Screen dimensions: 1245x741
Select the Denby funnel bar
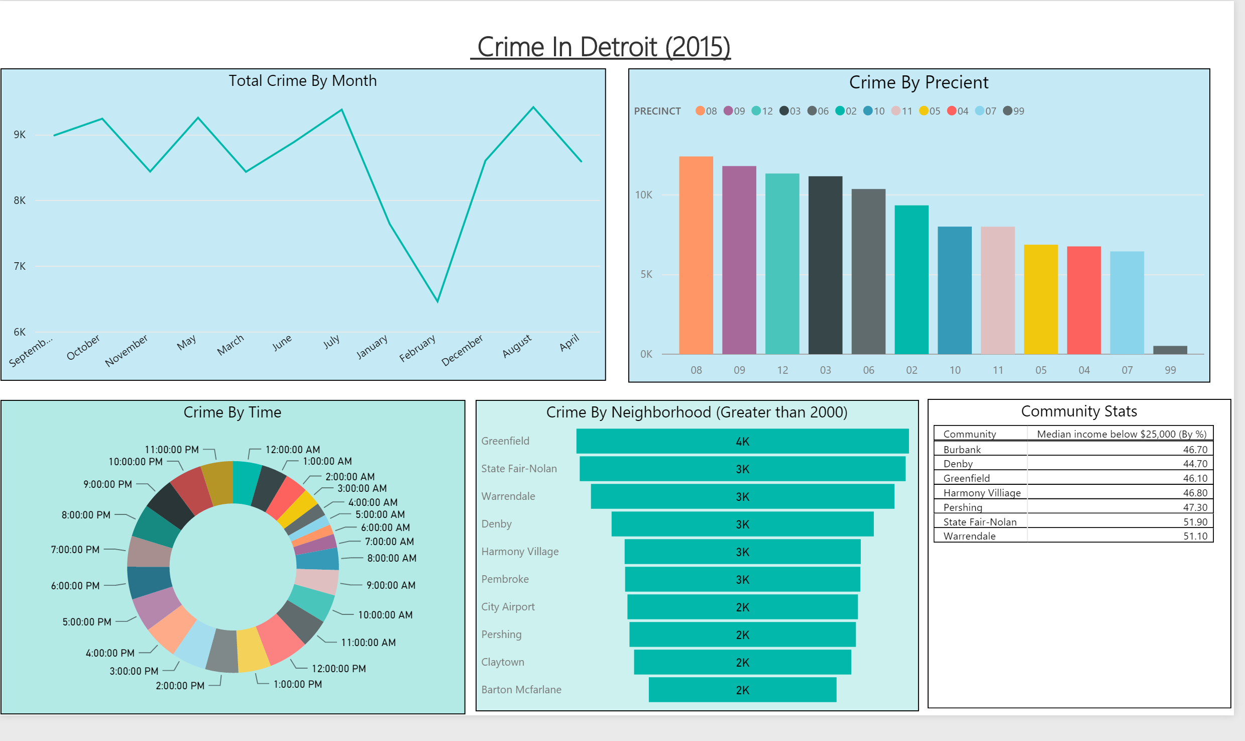pos(742,524)
